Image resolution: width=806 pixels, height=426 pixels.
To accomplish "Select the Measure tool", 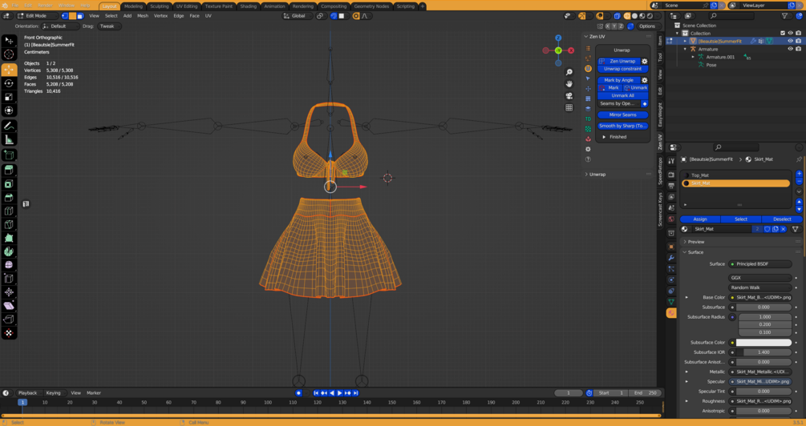I will pyautogui.click(x=9, y=139).
